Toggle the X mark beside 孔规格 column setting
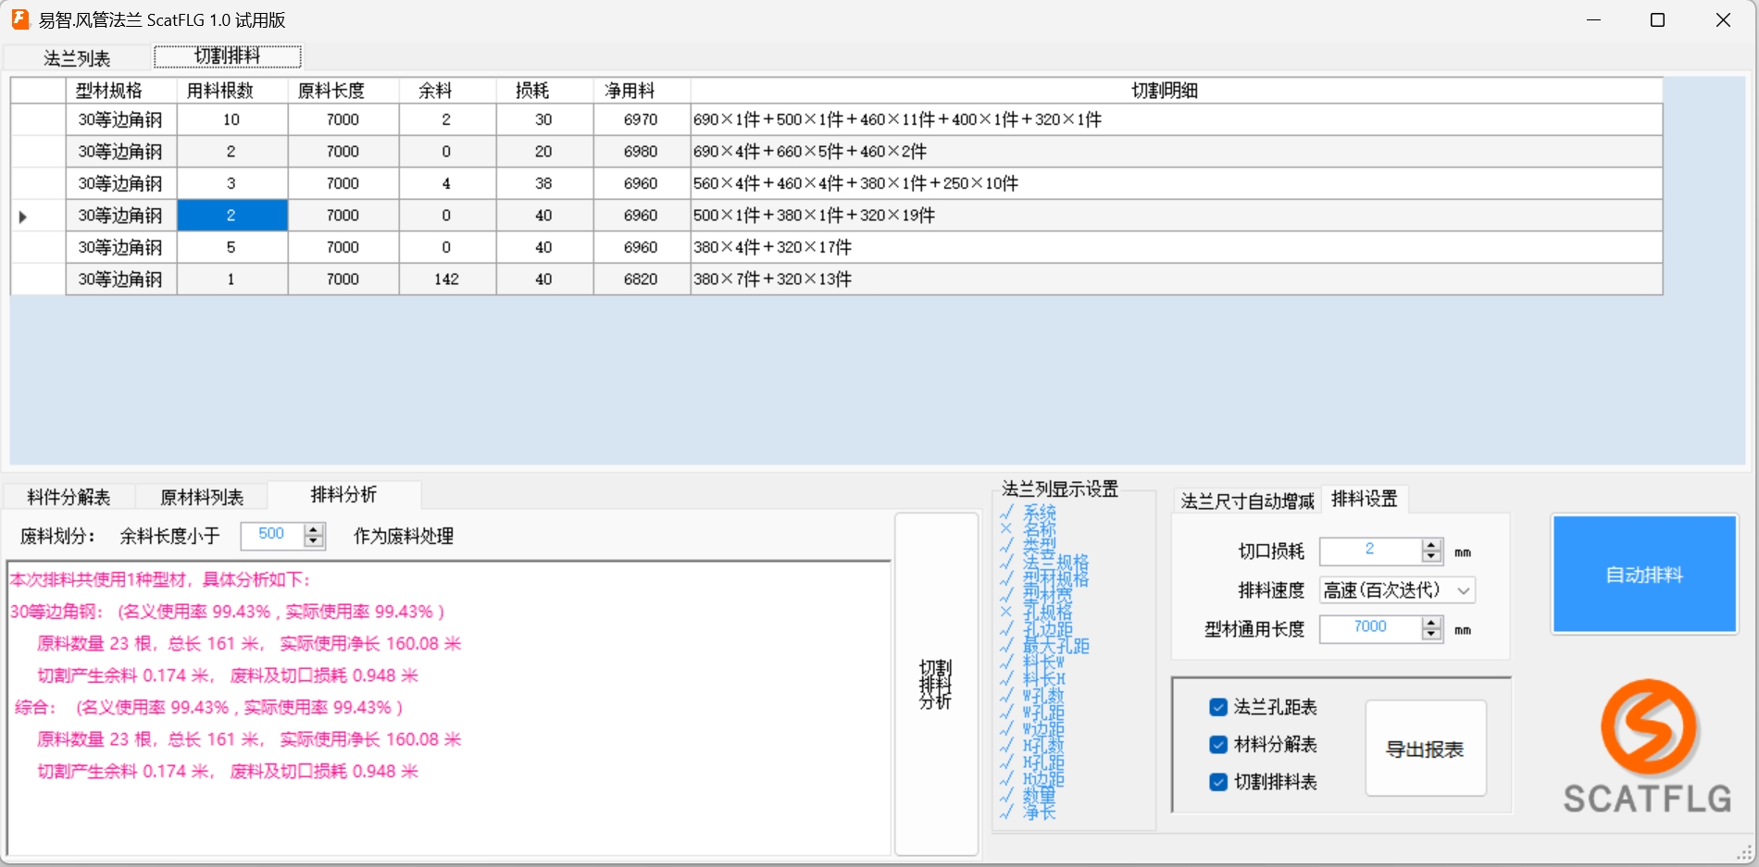The image size is (1759, 867). click(x=1006, y=612)
